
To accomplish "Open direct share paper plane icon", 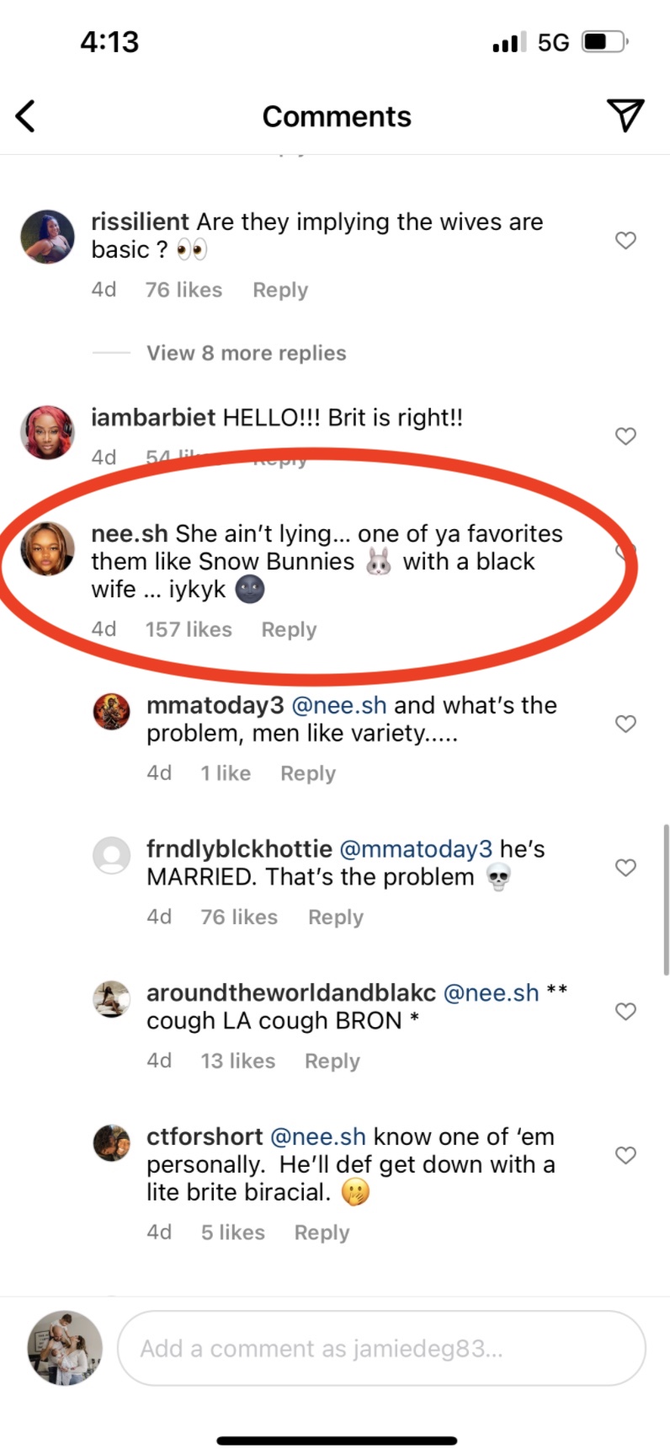I will click(625, 115).
